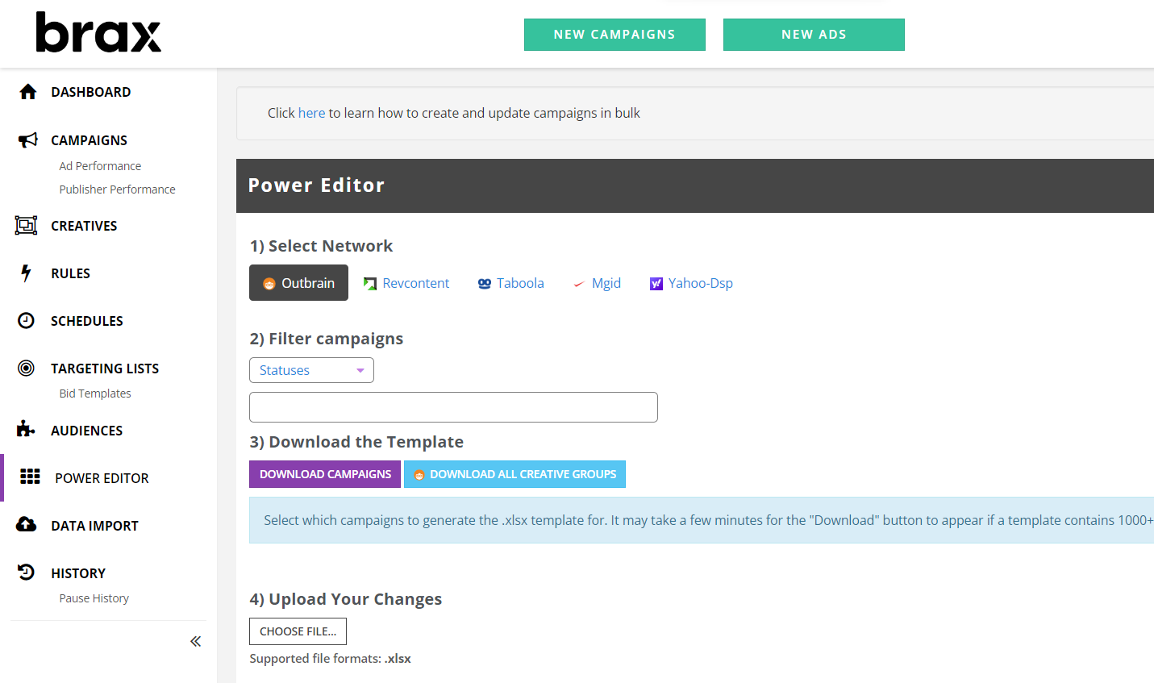The height and width of the screenshot is (683, 1154).
Task: Go to Pause History
Action: click(94, 598)
